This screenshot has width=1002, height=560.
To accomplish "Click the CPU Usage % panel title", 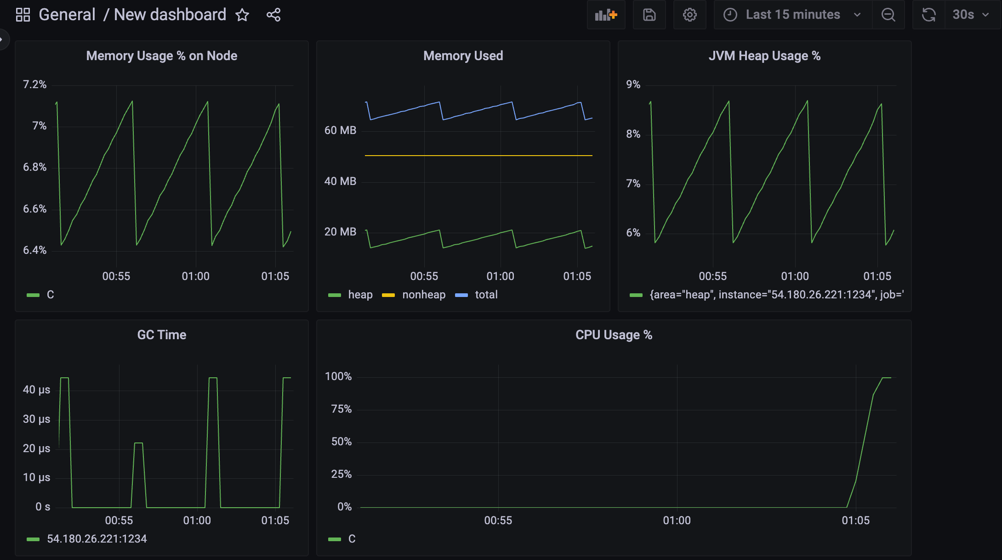I will [x=614, y=335].
